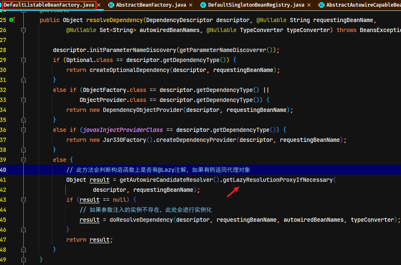This screenshot has width=401, height=265.
Task: Close the DefaultSingletonBeanRegistry.java tab
Action: 309,5
